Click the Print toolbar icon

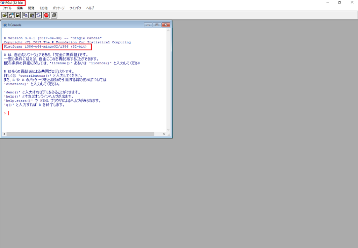54,15
